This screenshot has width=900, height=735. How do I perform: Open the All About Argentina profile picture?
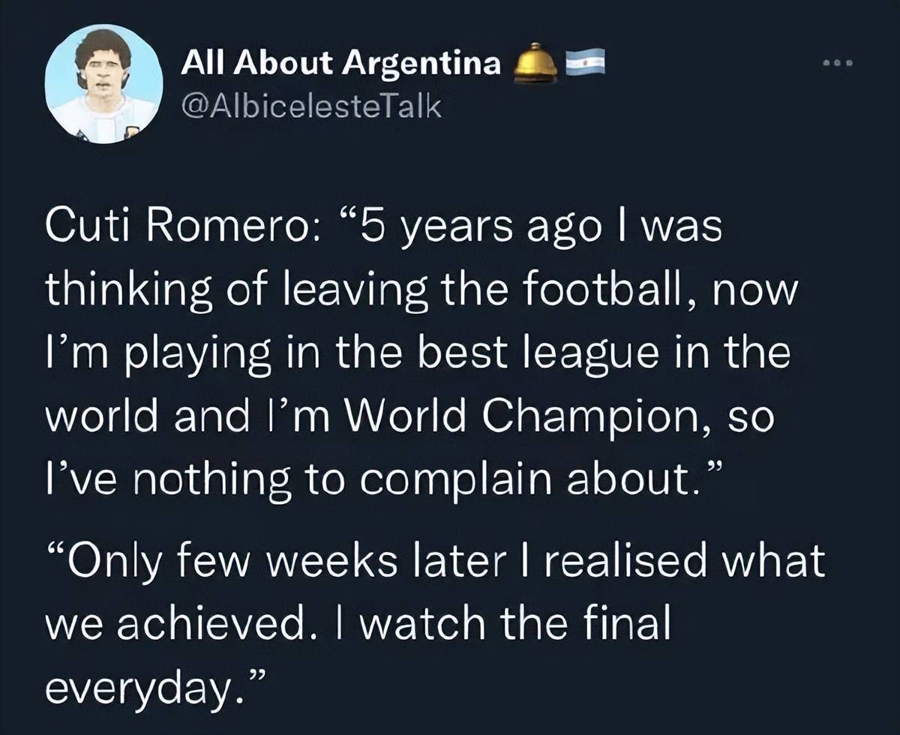pyautogui.click(x=103, y=85)
